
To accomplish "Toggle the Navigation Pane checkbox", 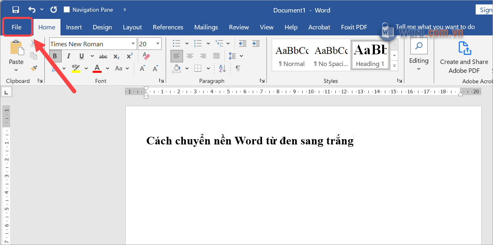I will point(67,10).
